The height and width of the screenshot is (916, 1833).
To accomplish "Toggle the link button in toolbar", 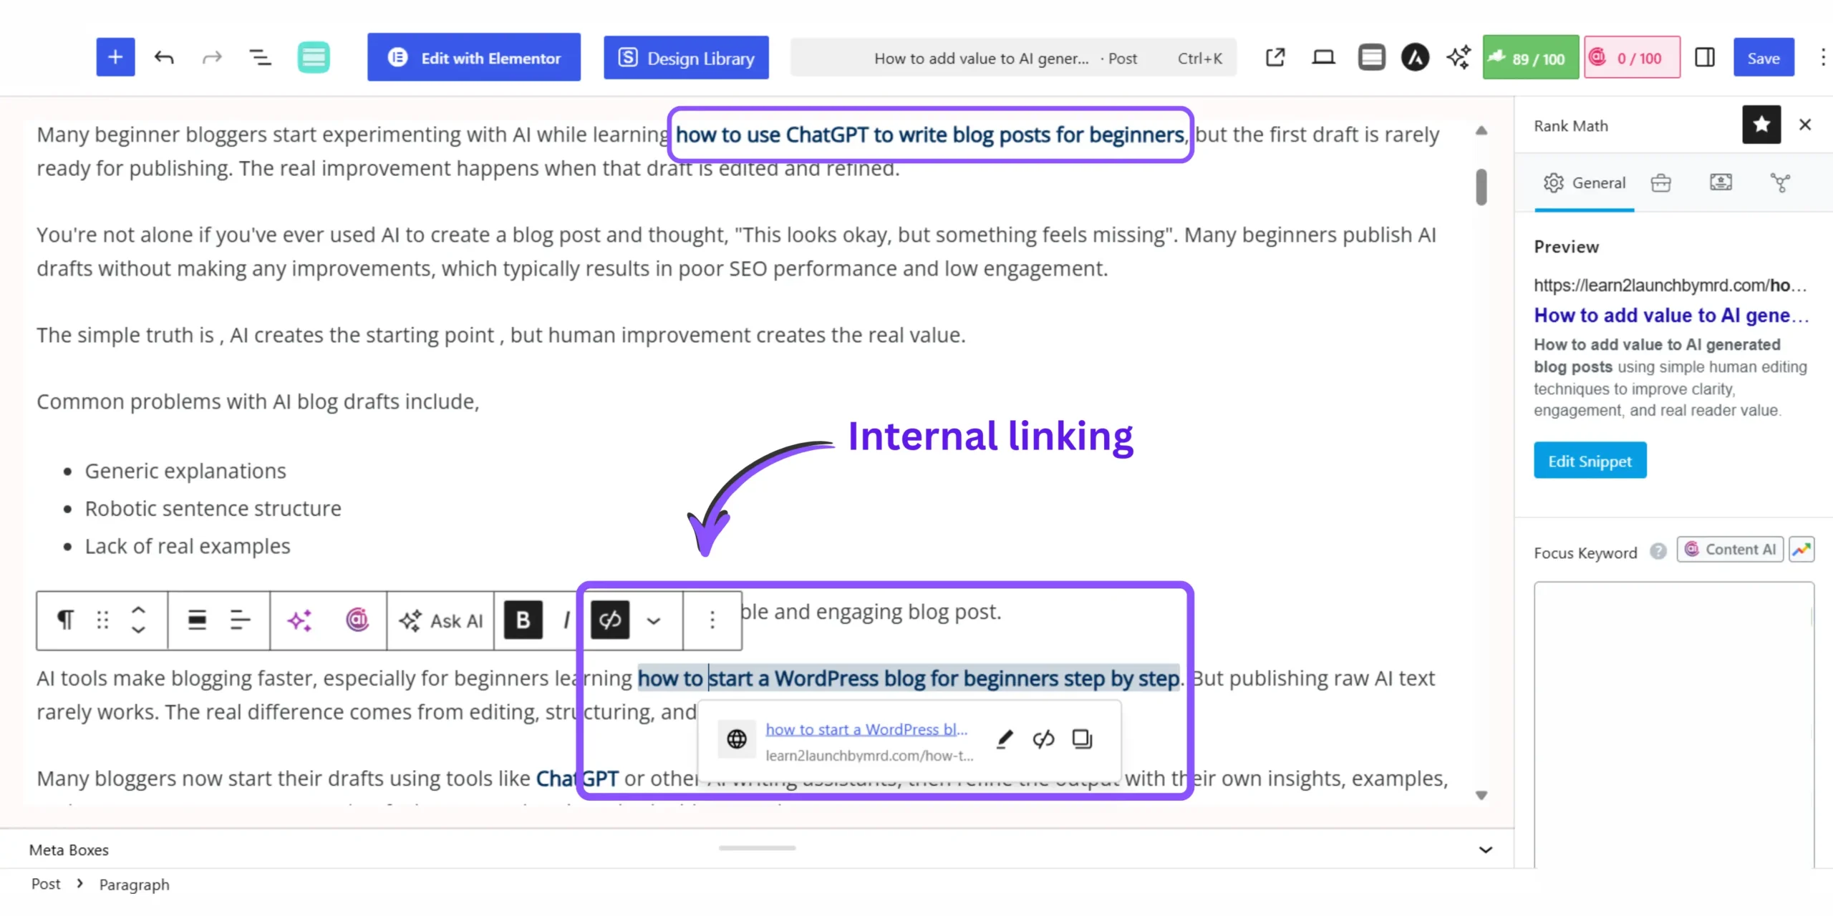I will pos(610,620).
